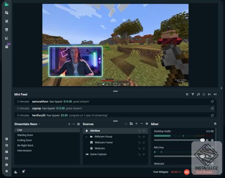Select the Webcam source row

[115, 149]
